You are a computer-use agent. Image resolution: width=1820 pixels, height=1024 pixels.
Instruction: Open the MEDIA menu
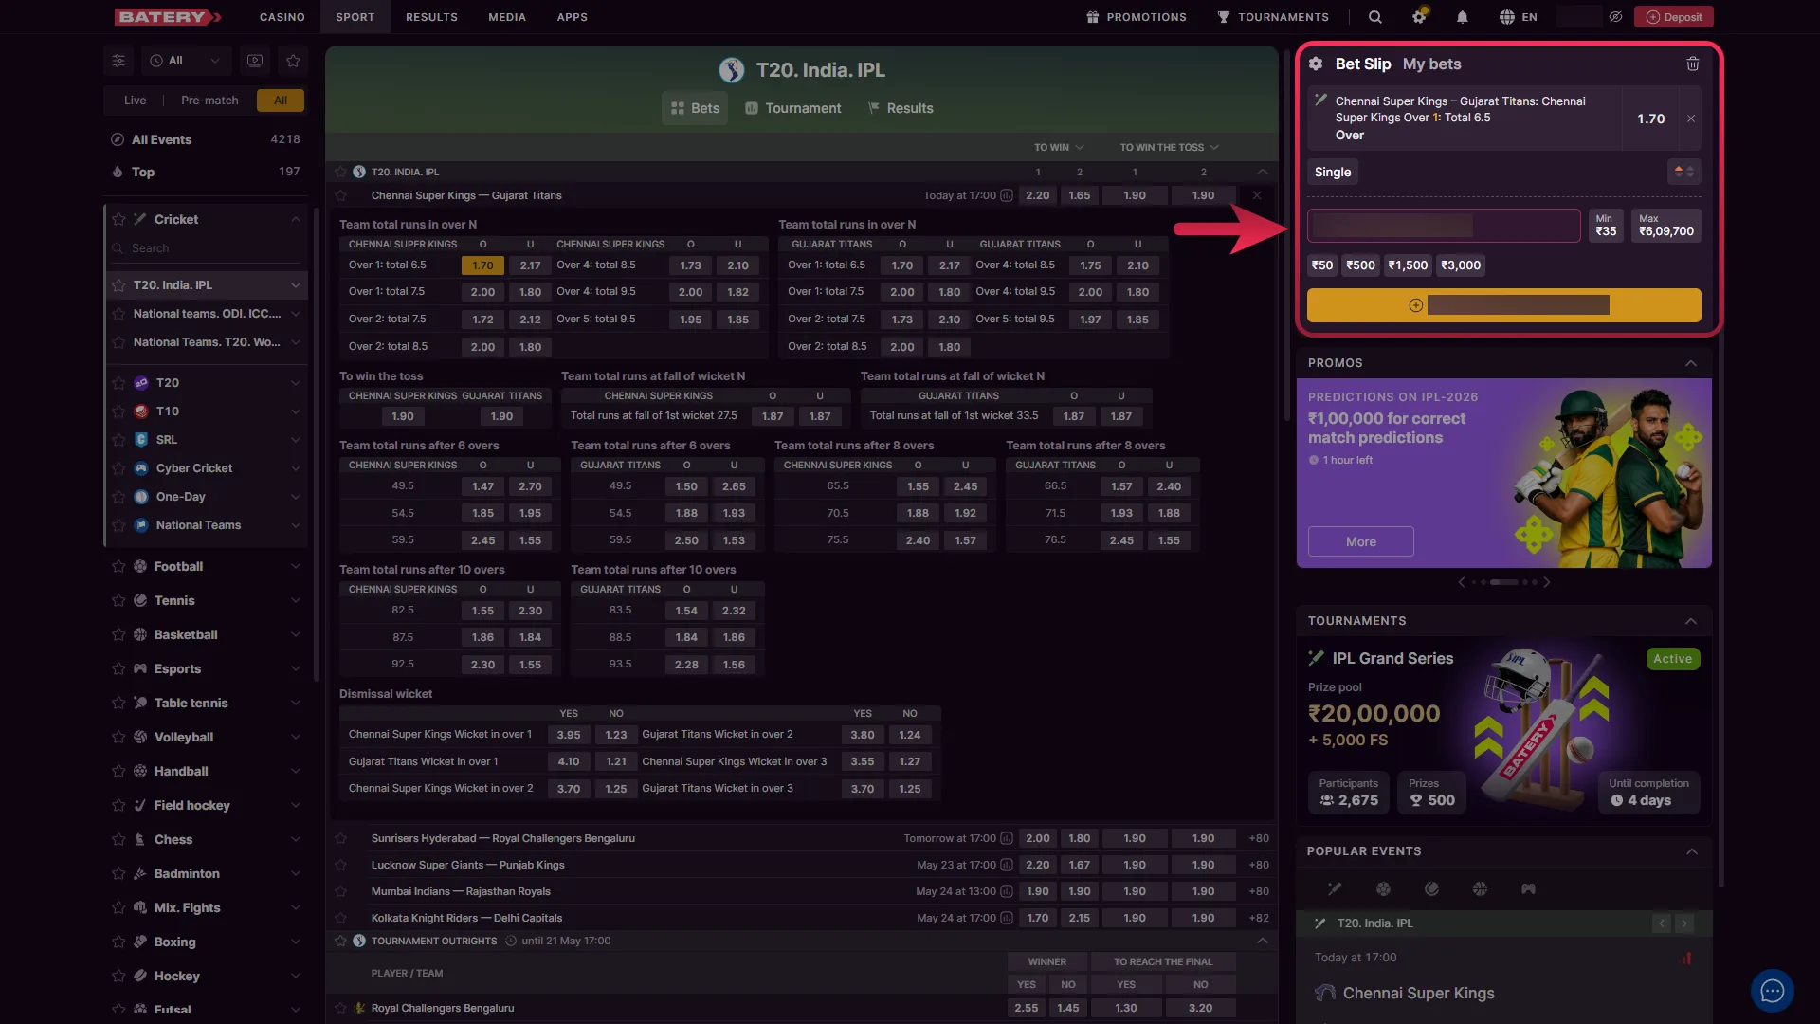pos(507,17)
